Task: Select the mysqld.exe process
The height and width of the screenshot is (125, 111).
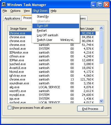Action: tap(52, 95)
